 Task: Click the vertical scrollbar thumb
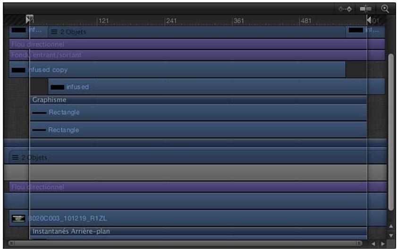[391, 132]
